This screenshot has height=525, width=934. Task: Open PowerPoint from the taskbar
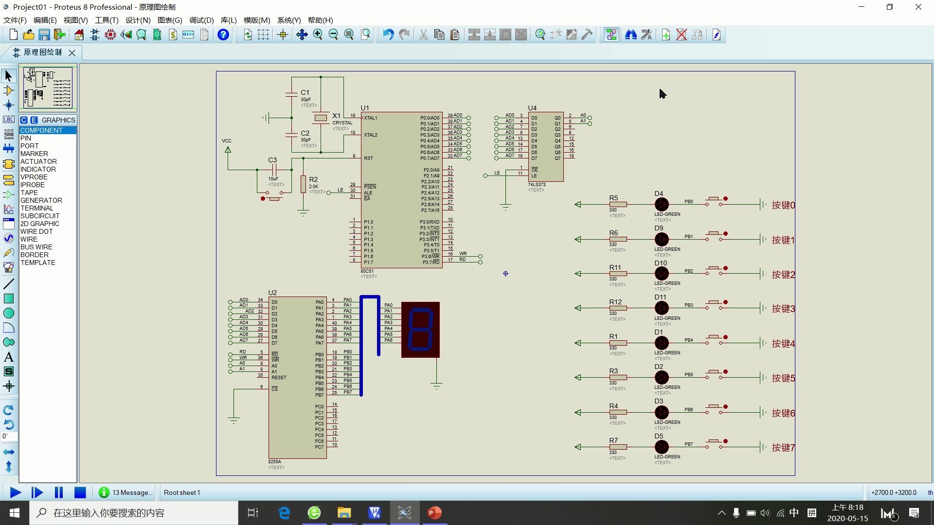[x=434, y=513]
